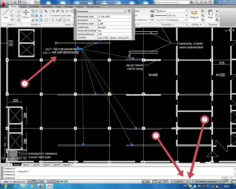Select the Line tool in Draw panel
This screenshot has width=236, height=189.
pos(5,14)
